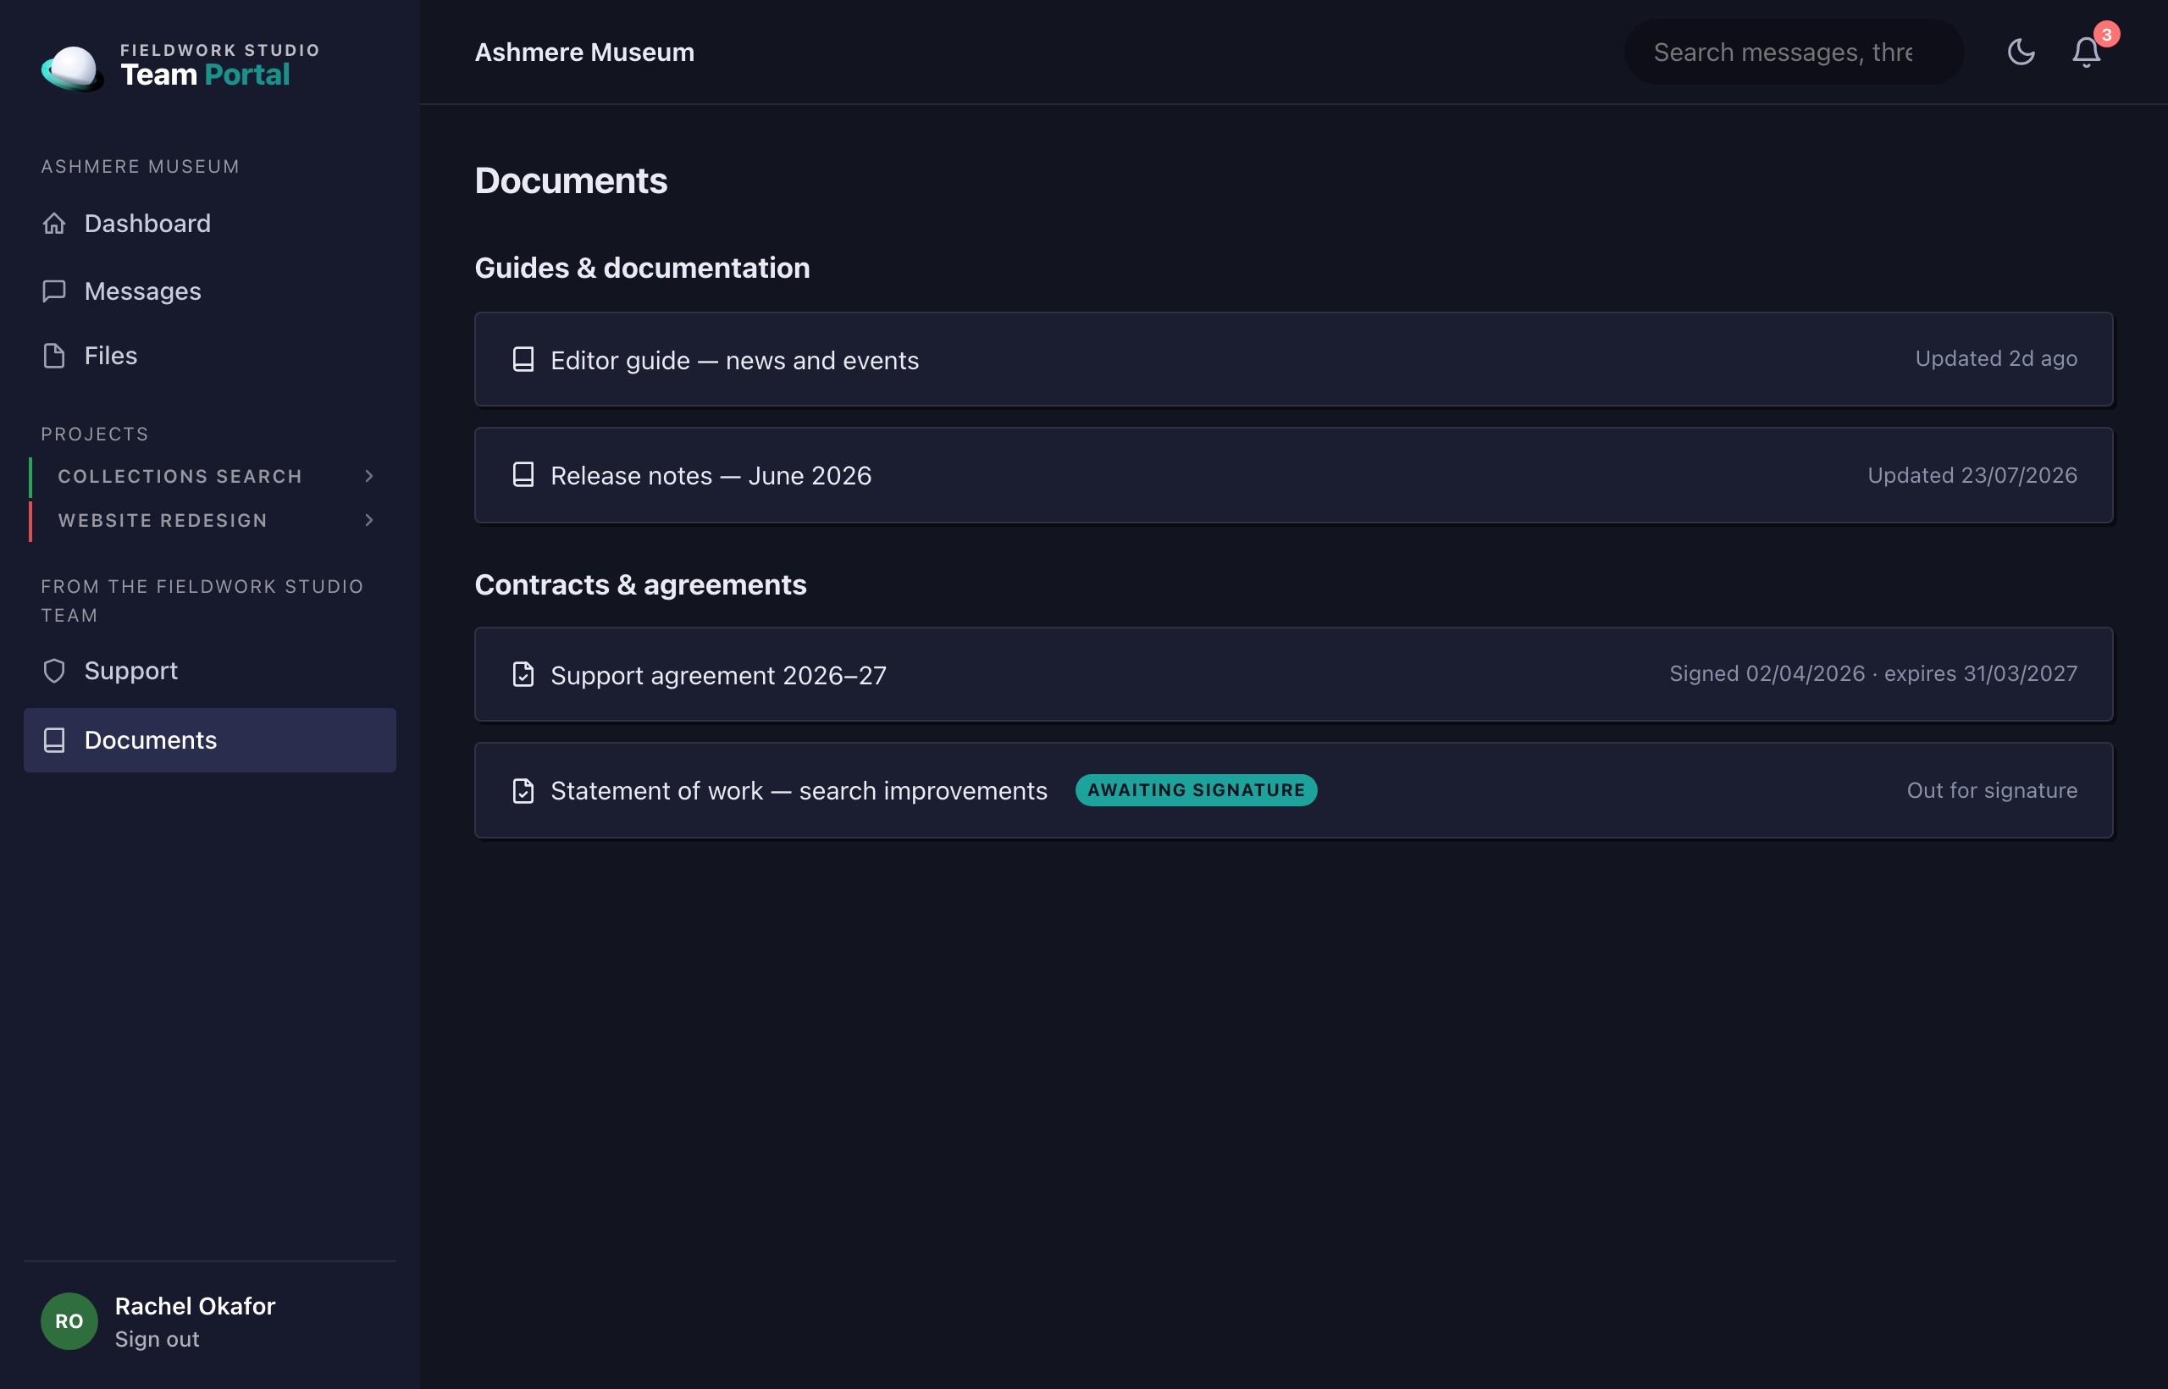Viewport: 2168px width, 1389px height.
Task: Open Statement of work — search improvements
Action: [1293, 789]
